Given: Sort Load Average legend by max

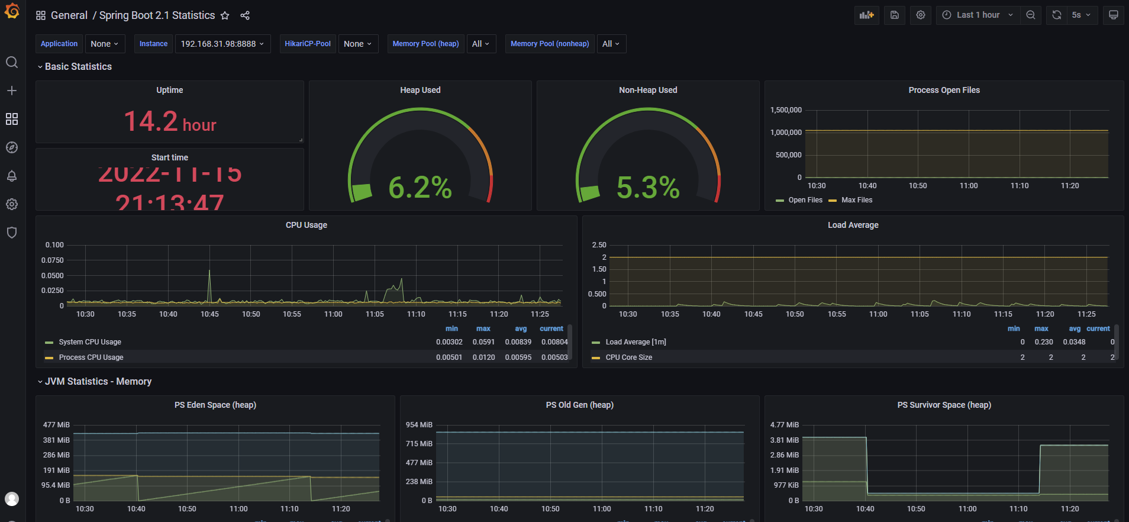Looking at the screenshot, I should (1041, 328).
